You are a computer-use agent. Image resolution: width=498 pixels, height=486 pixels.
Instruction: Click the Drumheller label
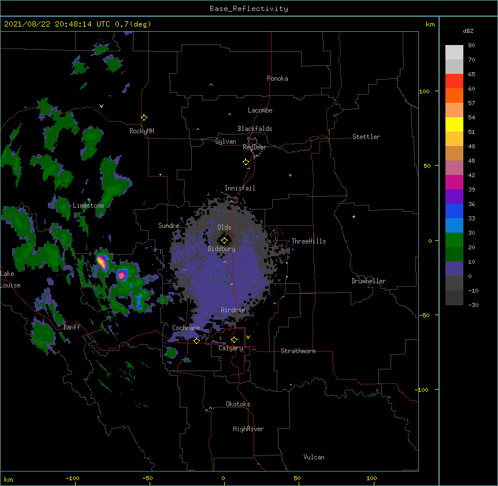[369, 281]
